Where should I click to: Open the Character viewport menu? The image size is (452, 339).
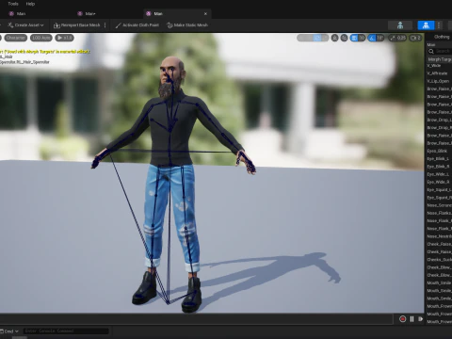(15, 38)
